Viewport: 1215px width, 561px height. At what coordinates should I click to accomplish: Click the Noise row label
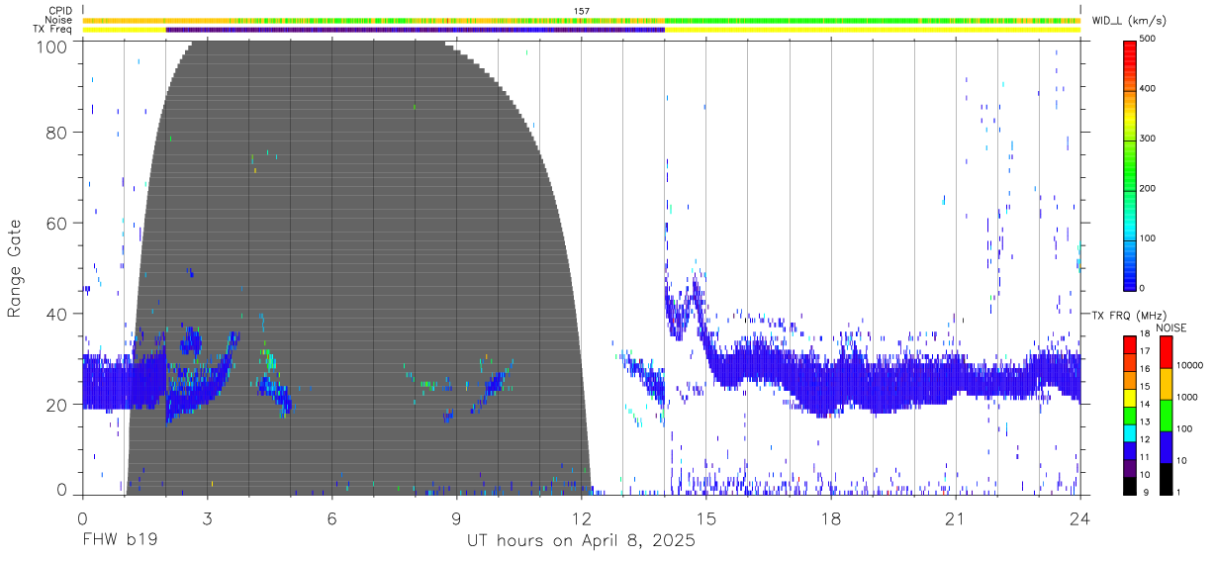pos(59,20)
